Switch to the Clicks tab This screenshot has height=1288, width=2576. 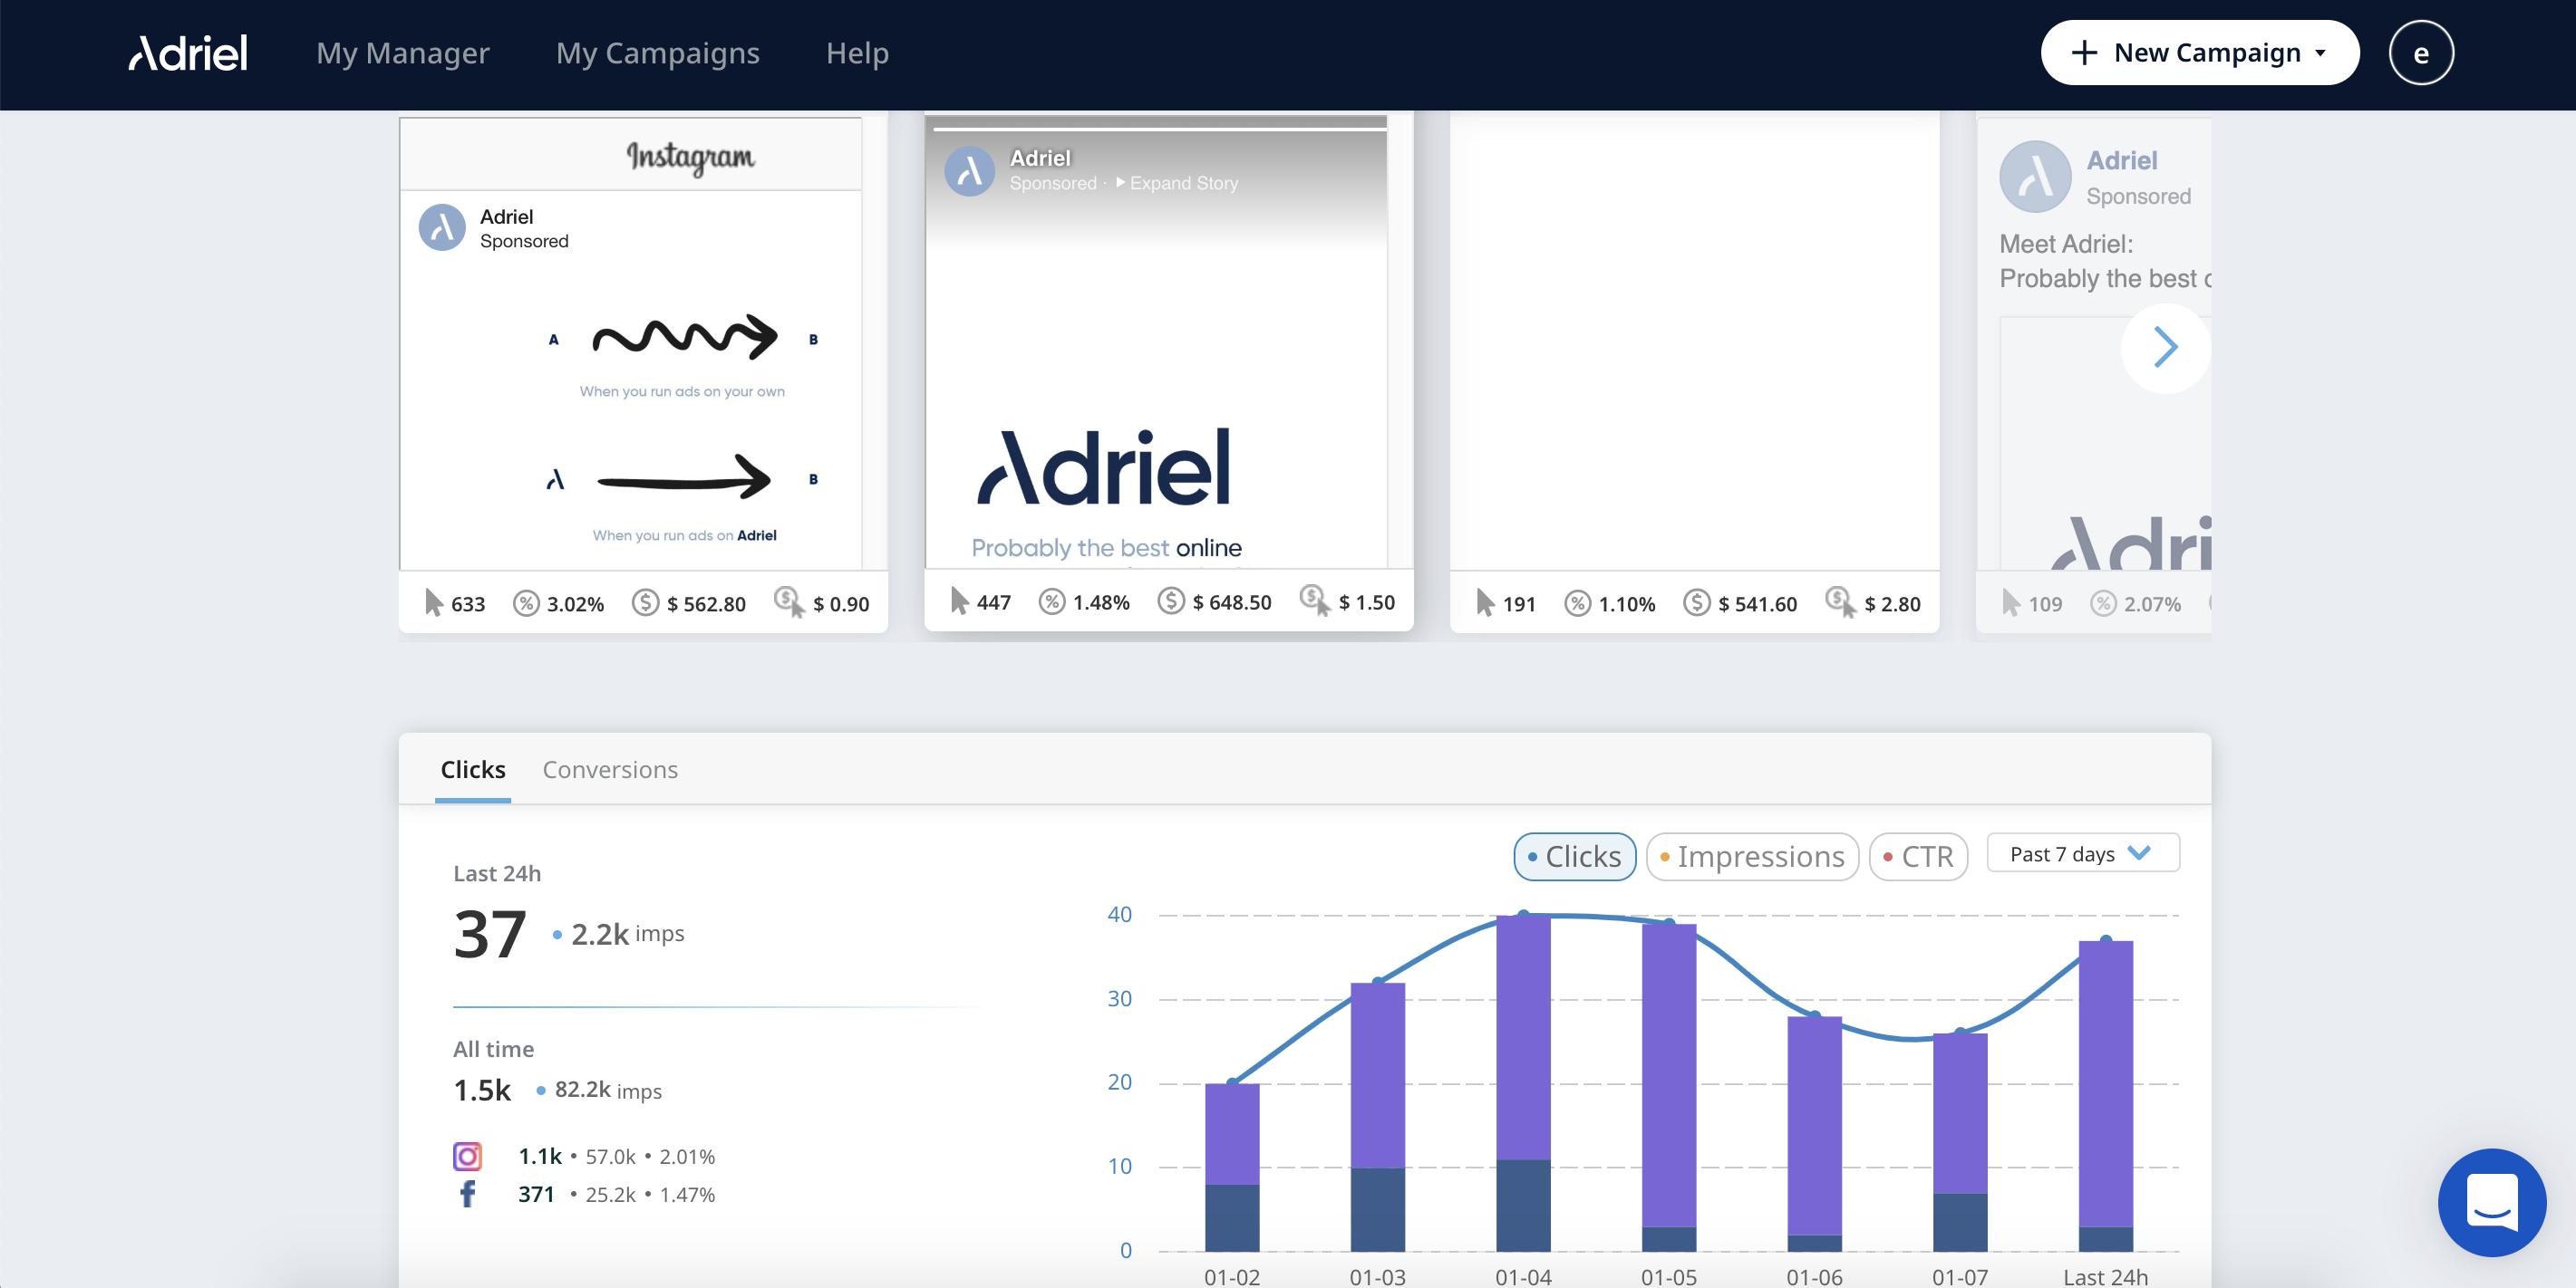coord(473,769)
